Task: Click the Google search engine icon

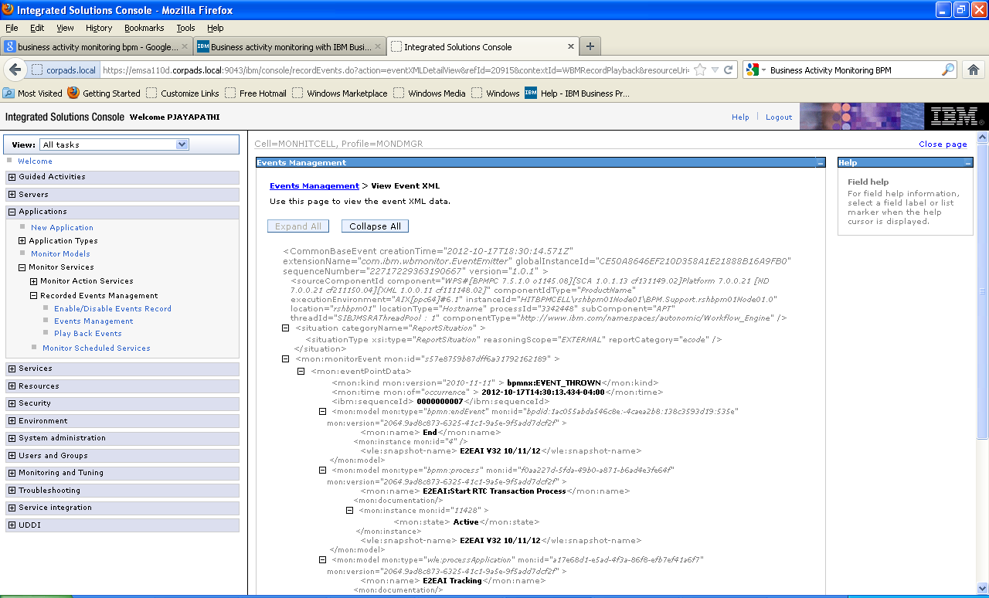Action: click(753, 70)
